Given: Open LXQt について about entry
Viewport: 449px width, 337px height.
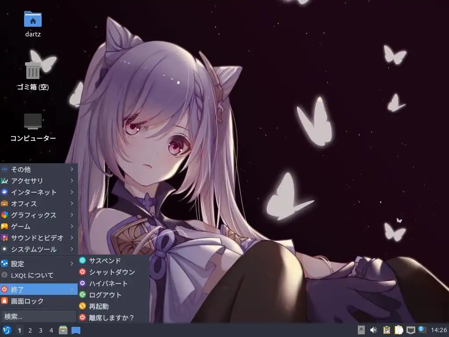Looking at the screenshot, I should click(x=39, y=275).
